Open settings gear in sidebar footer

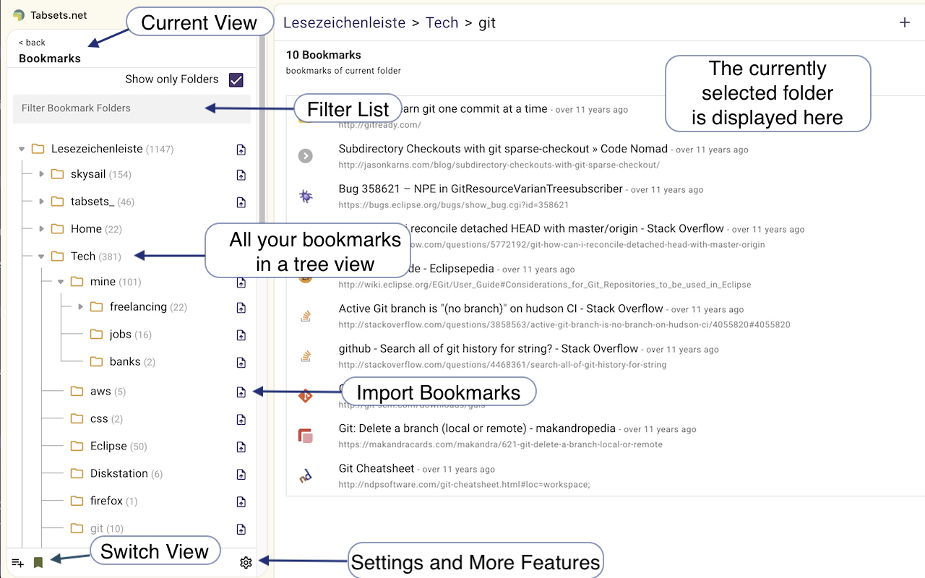click(246, 563)
